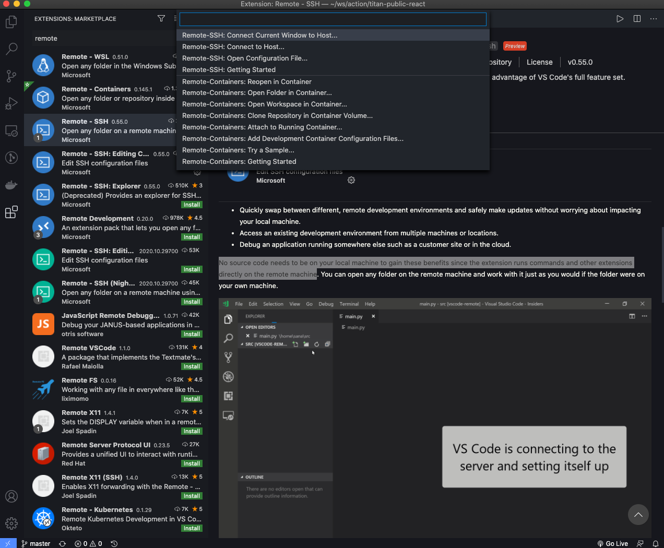Install the Remote VSCode extension

(192, 367)
